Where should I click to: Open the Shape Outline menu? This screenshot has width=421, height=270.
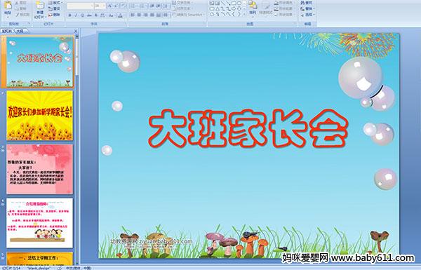point(284,8)
